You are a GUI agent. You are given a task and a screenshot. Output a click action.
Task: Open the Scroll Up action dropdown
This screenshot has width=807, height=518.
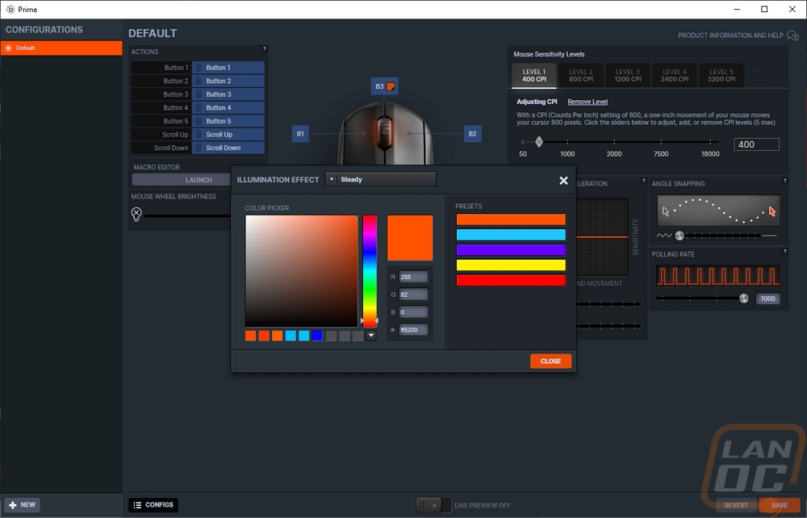[228, 134]
